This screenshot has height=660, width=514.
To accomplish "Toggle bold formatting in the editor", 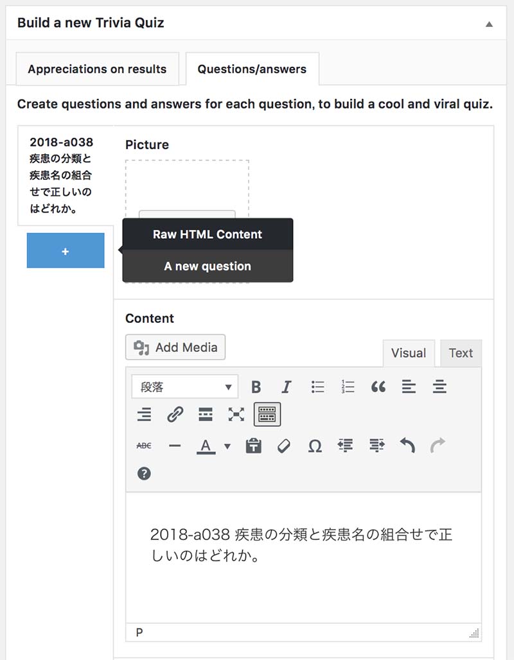I will point(256,387).
